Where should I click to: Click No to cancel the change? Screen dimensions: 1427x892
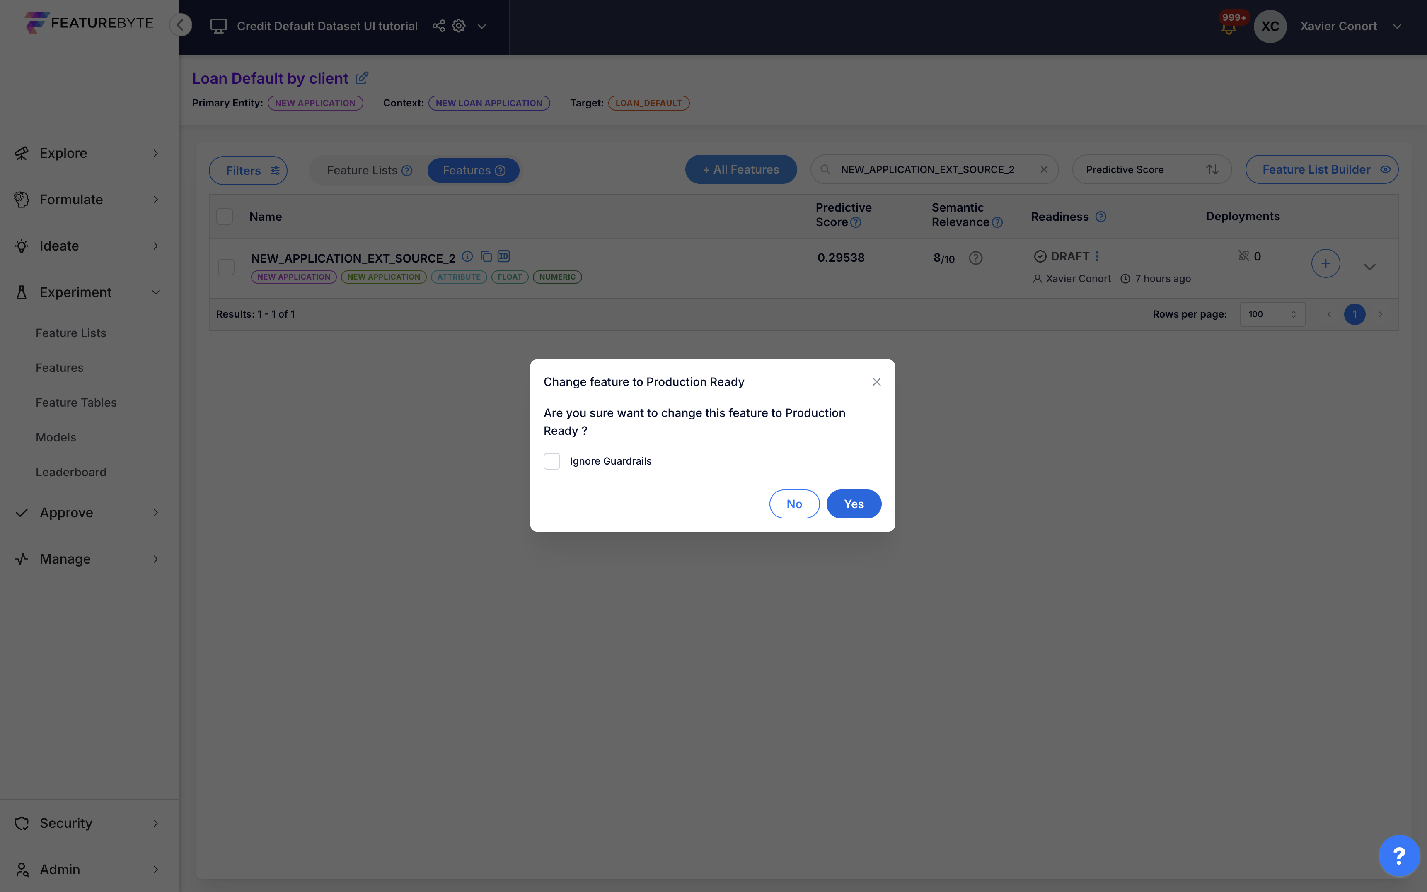pyautogui.click(x=794, y=504)
